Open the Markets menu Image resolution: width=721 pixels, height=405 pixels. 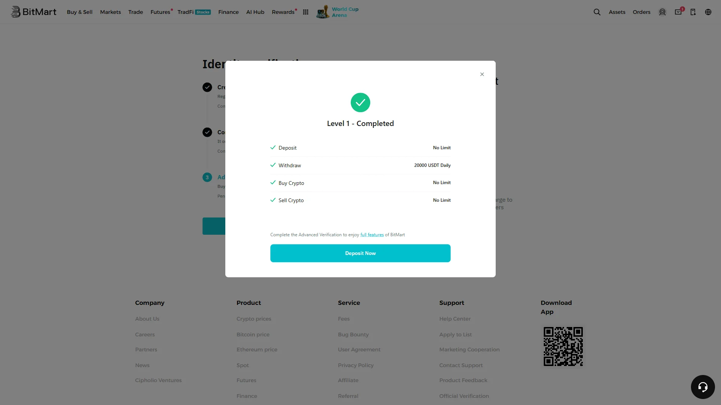(x=110, y=12)
